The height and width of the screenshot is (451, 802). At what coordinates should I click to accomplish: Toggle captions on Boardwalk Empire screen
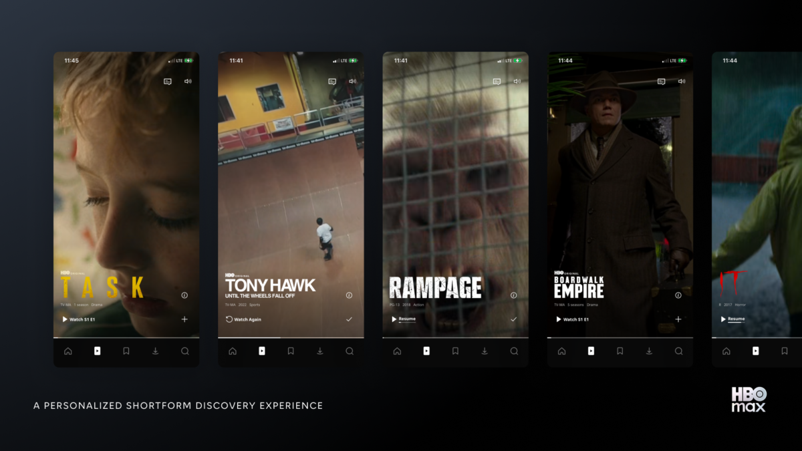tap(661, 82)
